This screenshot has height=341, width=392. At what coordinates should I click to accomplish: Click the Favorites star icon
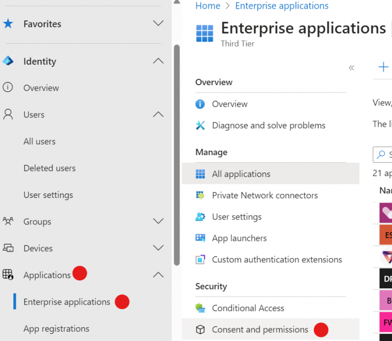(8, 23)
